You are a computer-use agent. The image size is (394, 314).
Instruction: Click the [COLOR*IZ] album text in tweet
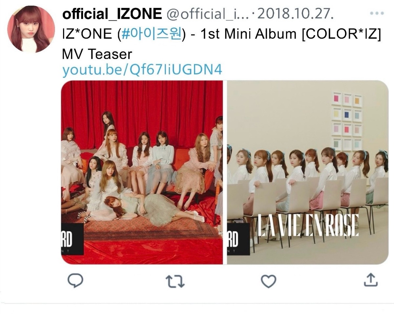341,34
